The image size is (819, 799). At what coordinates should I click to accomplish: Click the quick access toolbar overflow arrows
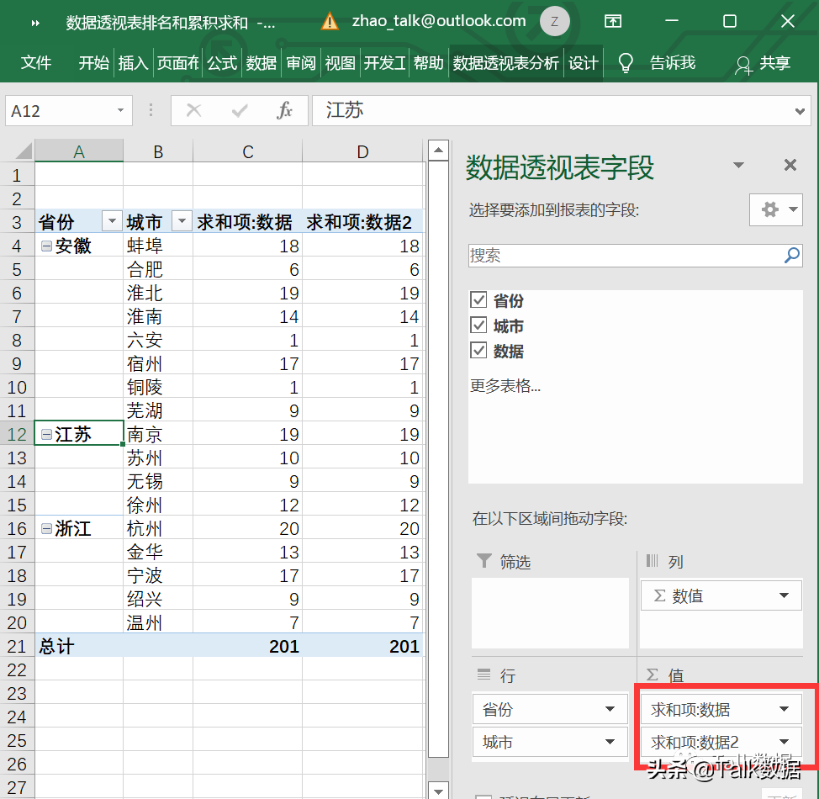click(35, 23)
